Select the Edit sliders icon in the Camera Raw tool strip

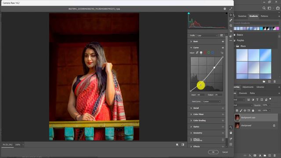(231, 15)
